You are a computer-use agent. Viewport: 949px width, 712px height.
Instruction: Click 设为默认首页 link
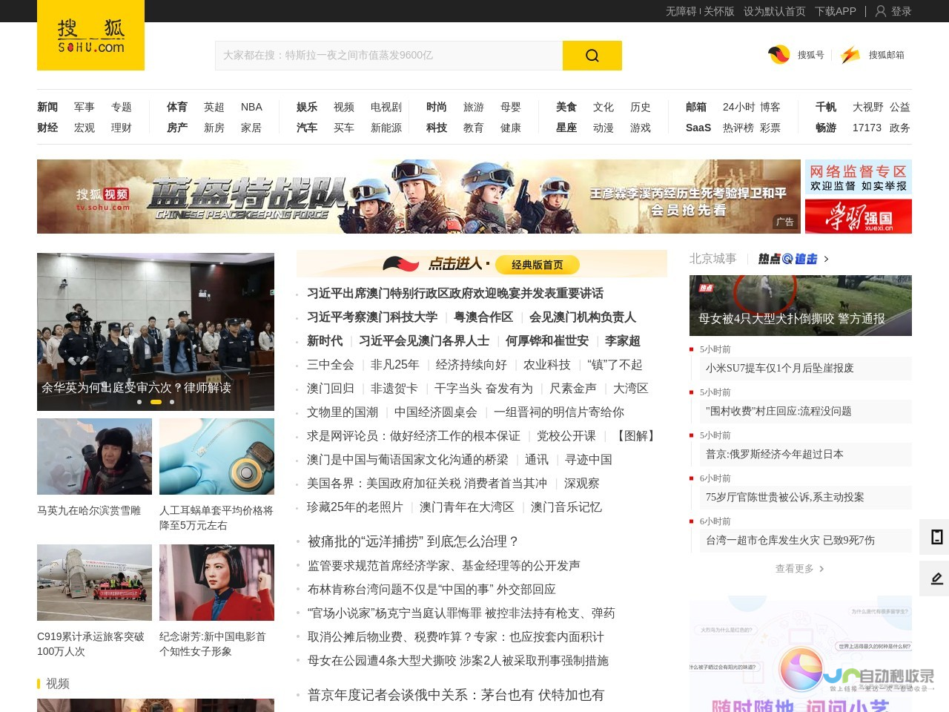[x=775, y=11]
